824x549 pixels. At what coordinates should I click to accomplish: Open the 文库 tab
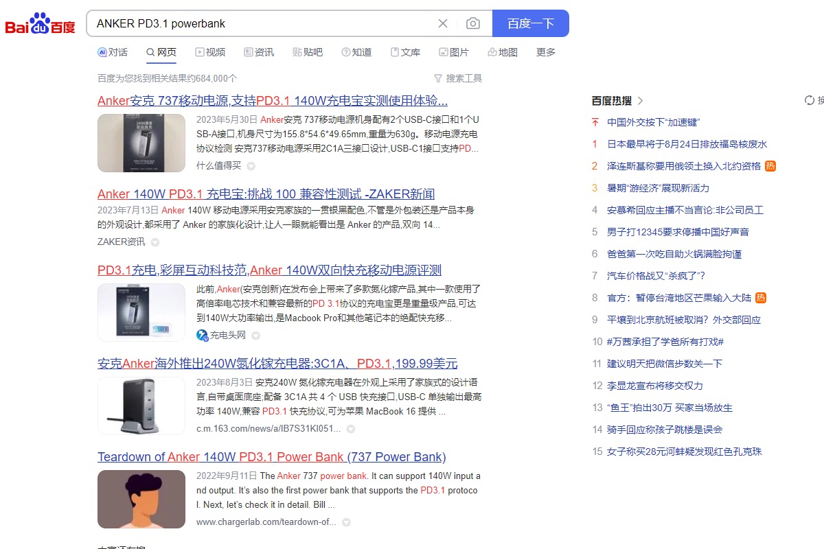tap(405, 52)
